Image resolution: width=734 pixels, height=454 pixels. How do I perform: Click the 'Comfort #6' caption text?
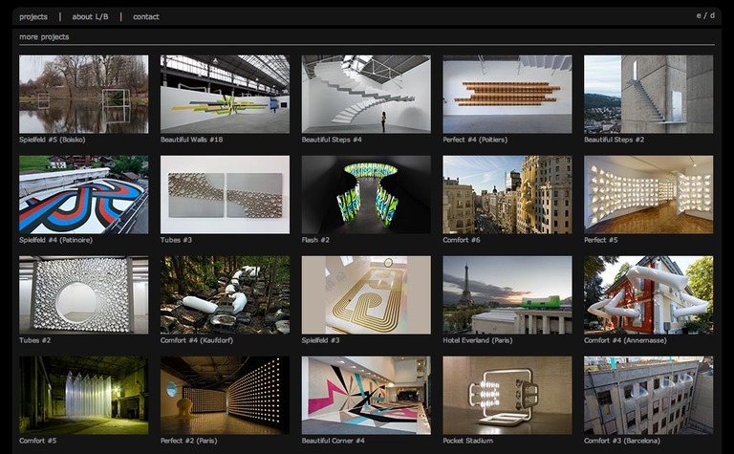(x=462, y=240)
